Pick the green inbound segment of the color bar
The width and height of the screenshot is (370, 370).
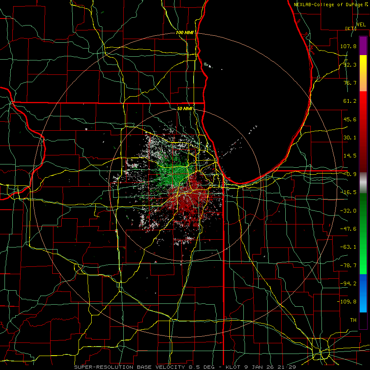pyautogui.click(x=363, y=234)
